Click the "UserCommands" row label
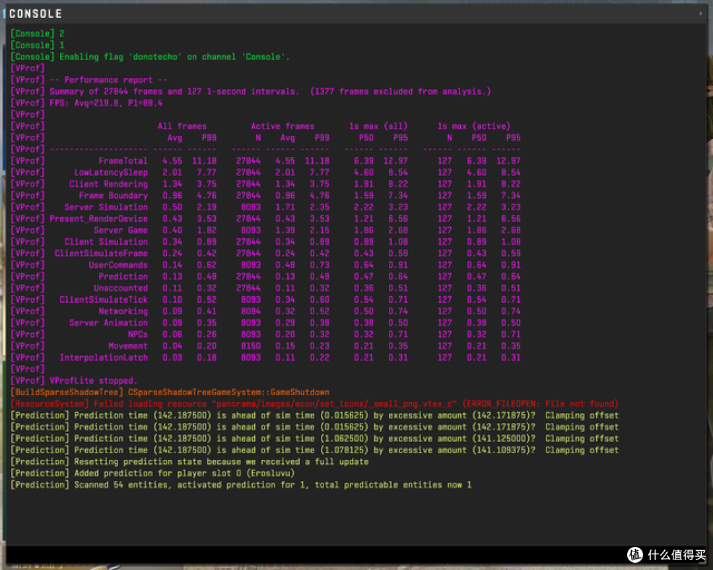Screen dimensions: 713x570 (x=118, y=265)
